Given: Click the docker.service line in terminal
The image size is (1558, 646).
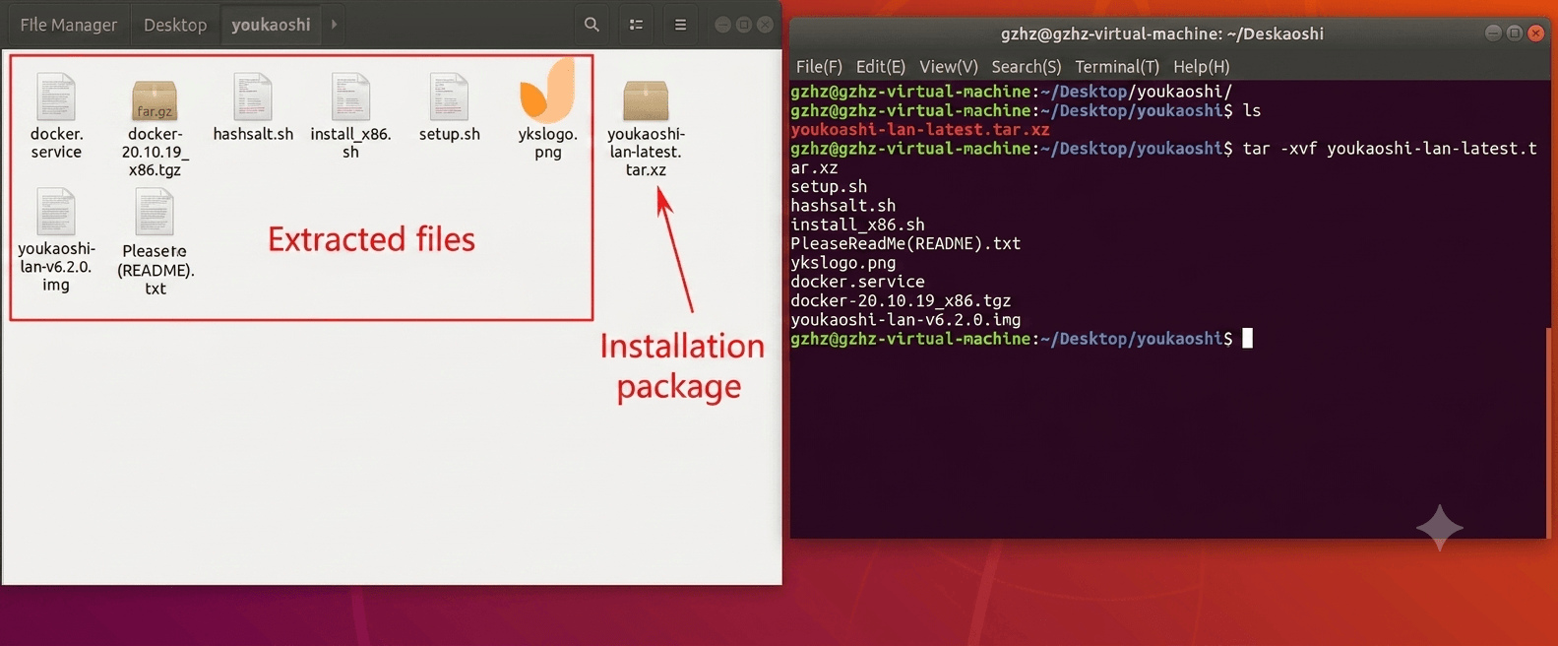Looking at the screenshot, I should point(857,282).
